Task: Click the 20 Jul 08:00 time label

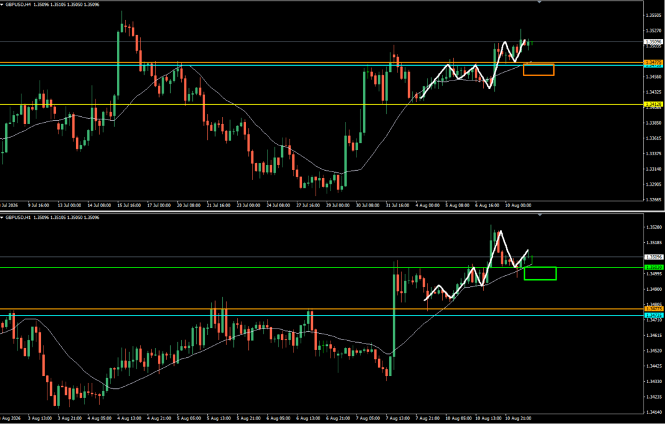Action: [189, 205]
